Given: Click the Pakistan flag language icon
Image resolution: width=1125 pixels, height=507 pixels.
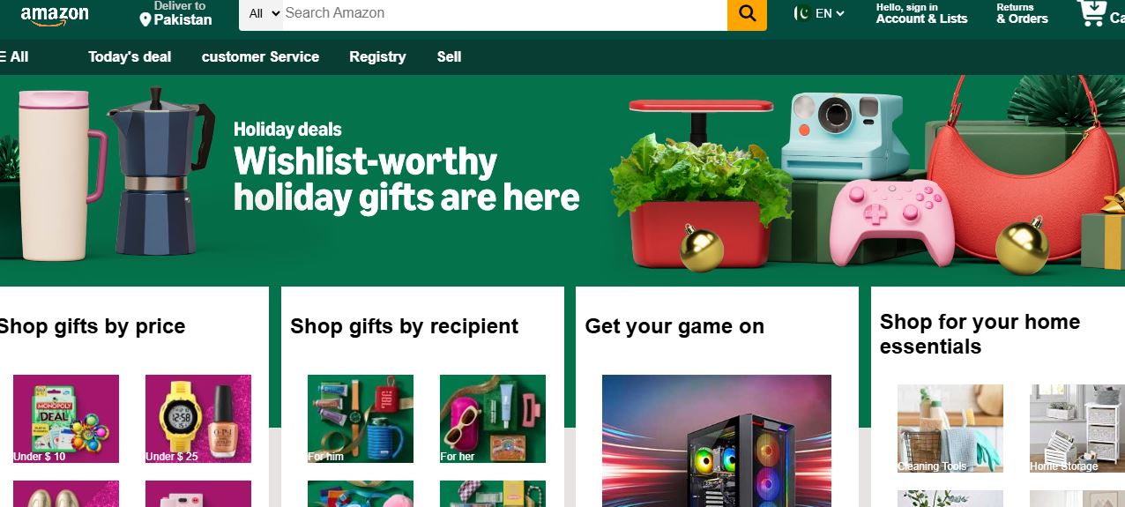Looking at the screenshot, I should pos(802,13).
